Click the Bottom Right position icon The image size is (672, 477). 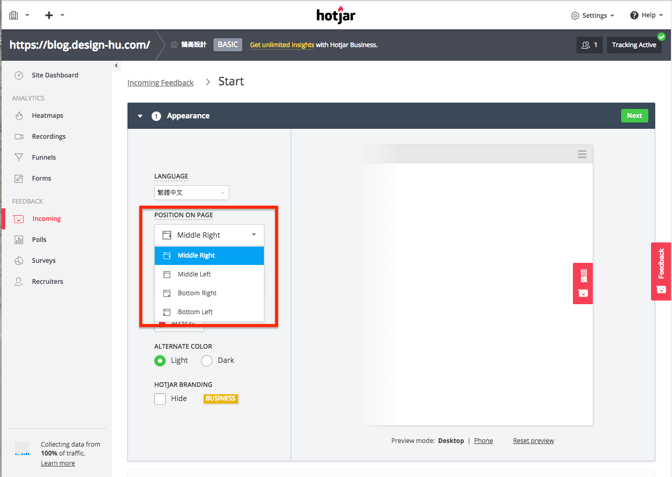click(167, 293)
